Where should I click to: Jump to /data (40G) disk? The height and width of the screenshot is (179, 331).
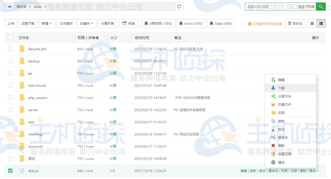tap(221, 24)
